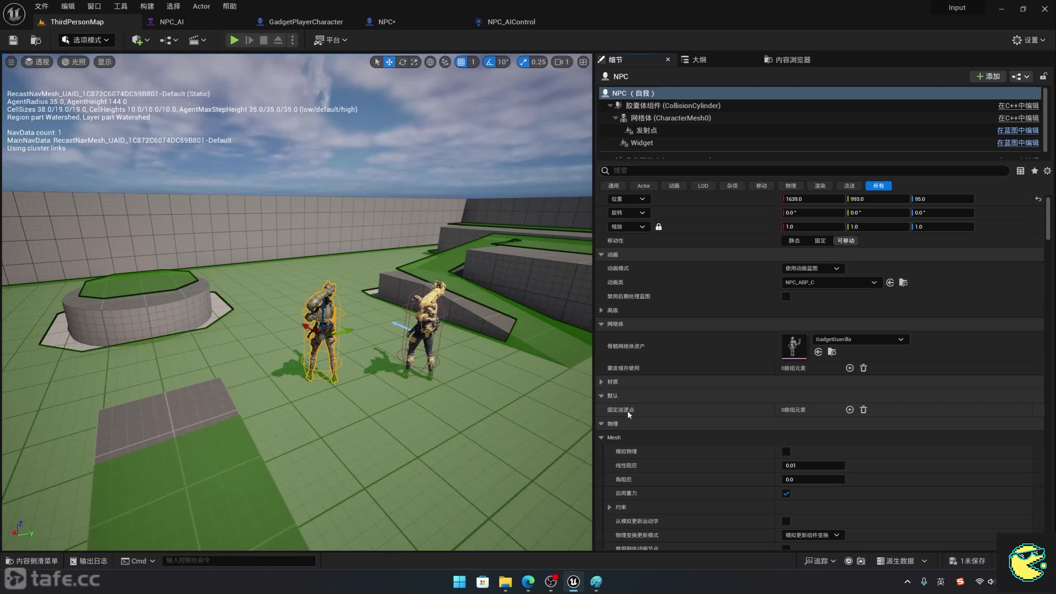Open camera speed setting

(562, 62)
